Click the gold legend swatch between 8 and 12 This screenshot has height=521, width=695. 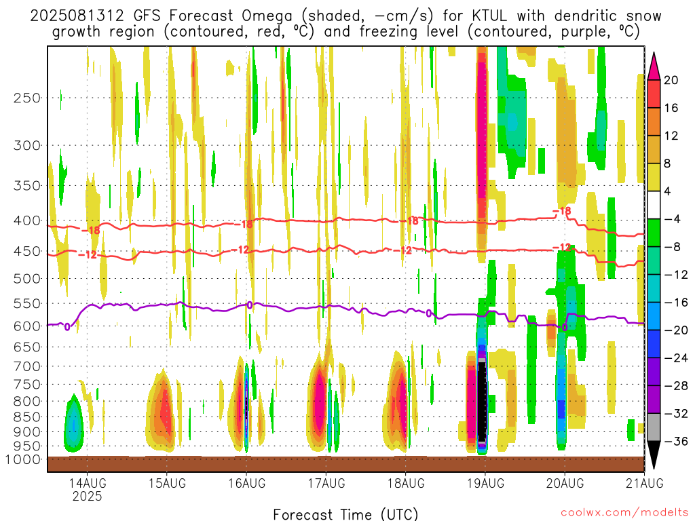654,149
